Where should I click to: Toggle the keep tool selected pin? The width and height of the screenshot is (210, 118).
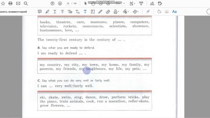[x=148, y=12]
